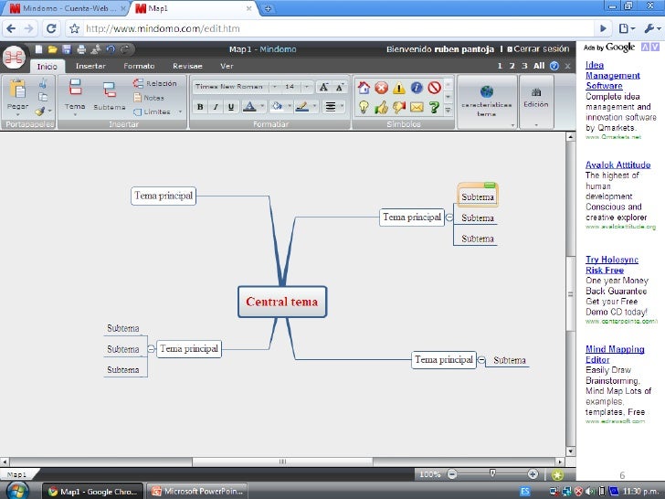Add the green question mark symbol
665x499 pixels.
coord(434,107)
